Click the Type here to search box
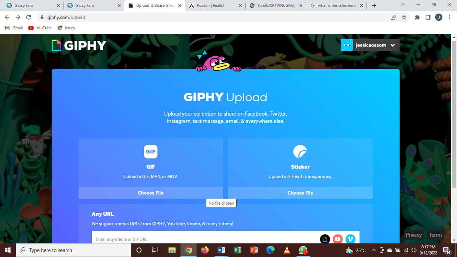Image resolution: width=457 pixels, height=257 pixels. pyautogui.click(x=74, y=250)
